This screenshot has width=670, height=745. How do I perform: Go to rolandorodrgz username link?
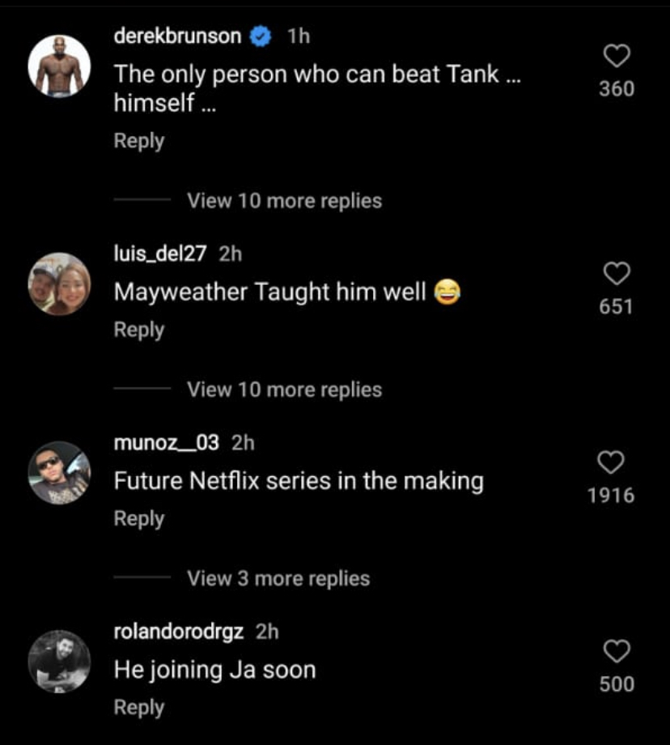178,631
